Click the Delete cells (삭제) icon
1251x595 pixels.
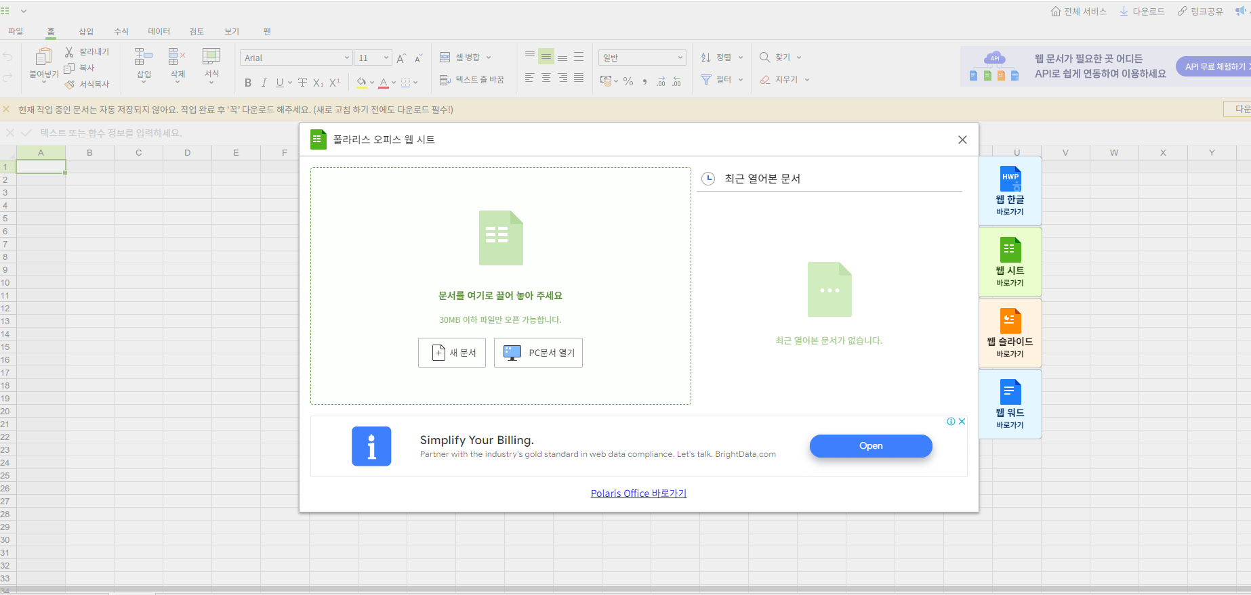[x=177, y=57]
